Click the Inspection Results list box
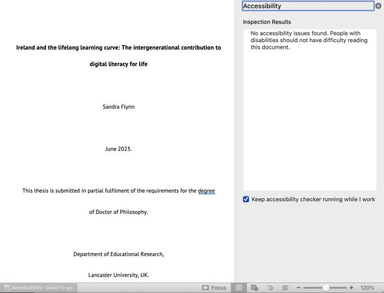 tap(310, 113)
